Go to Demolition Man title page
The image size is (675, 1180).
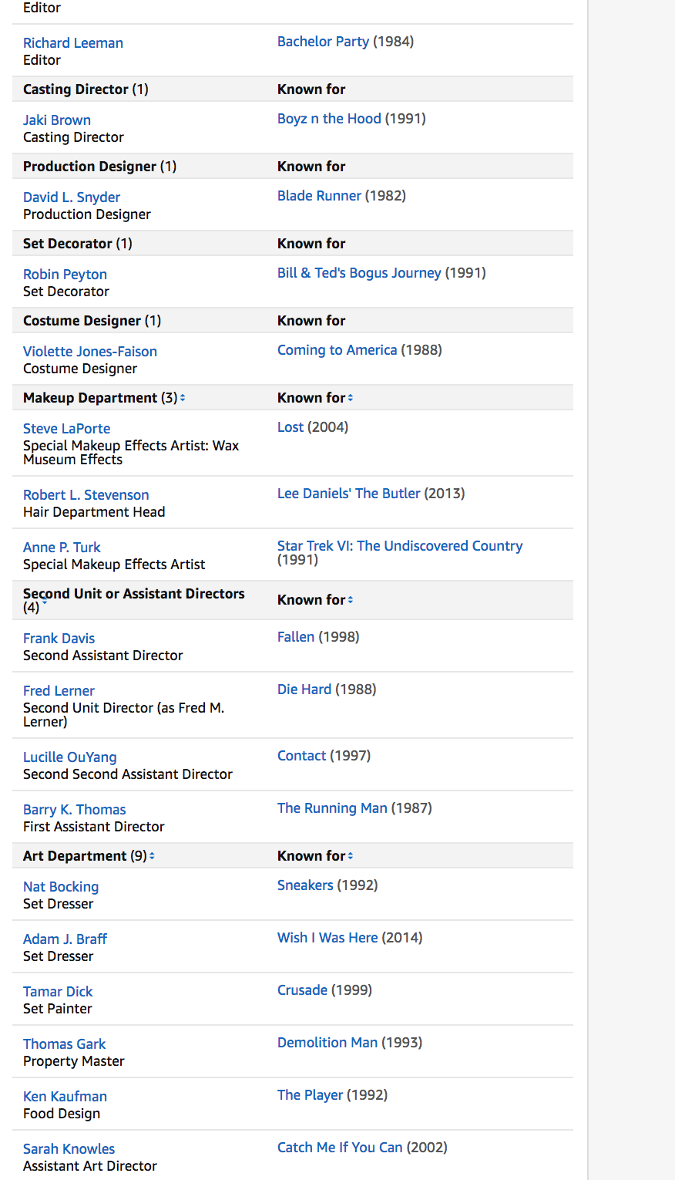[327, 1043]
